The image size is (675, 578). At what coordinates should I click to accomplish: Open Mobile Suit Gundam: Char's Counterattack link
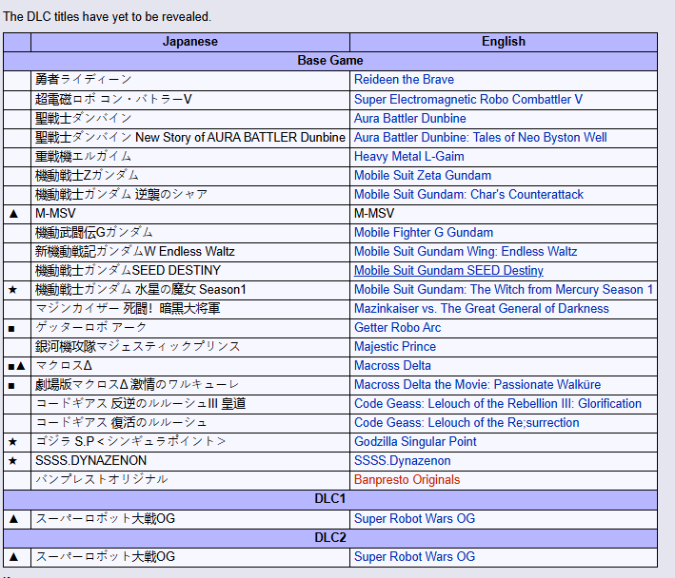tap(468, 194)
